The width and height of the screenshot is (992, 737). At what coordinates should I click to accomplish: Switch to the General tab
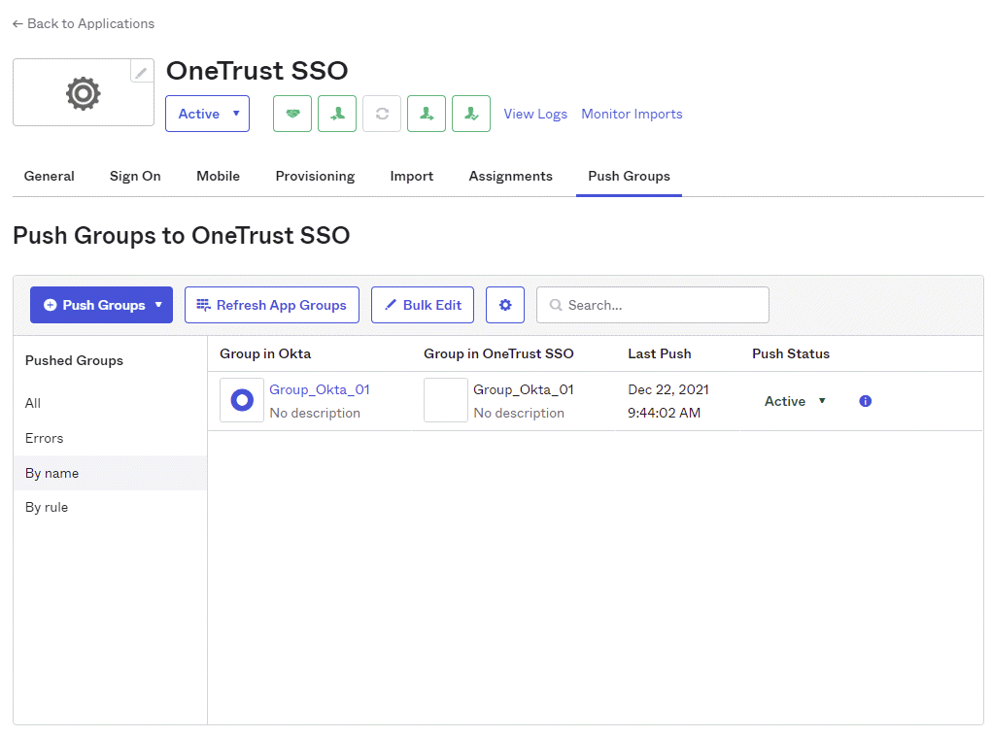[50, 177]
